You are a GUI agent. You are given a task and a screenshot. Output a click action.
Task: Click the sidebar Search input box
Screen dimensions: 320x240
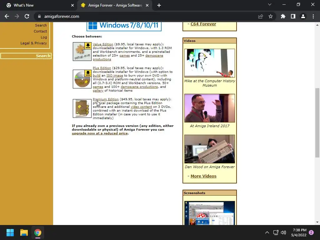pyautogui.click(x=26, y=56)
